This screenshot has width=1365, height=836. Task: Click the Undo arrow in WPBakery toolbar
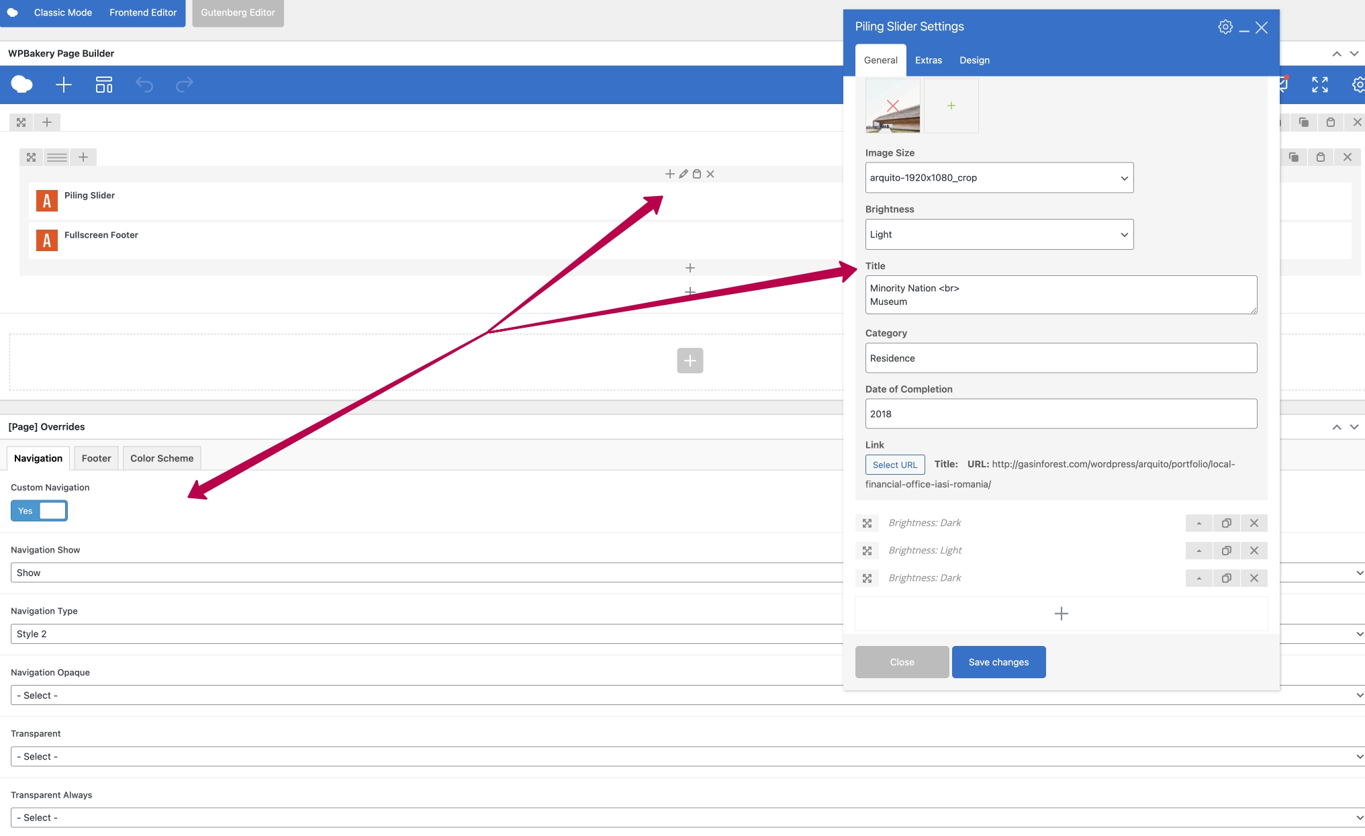click(x=144, y=85)
